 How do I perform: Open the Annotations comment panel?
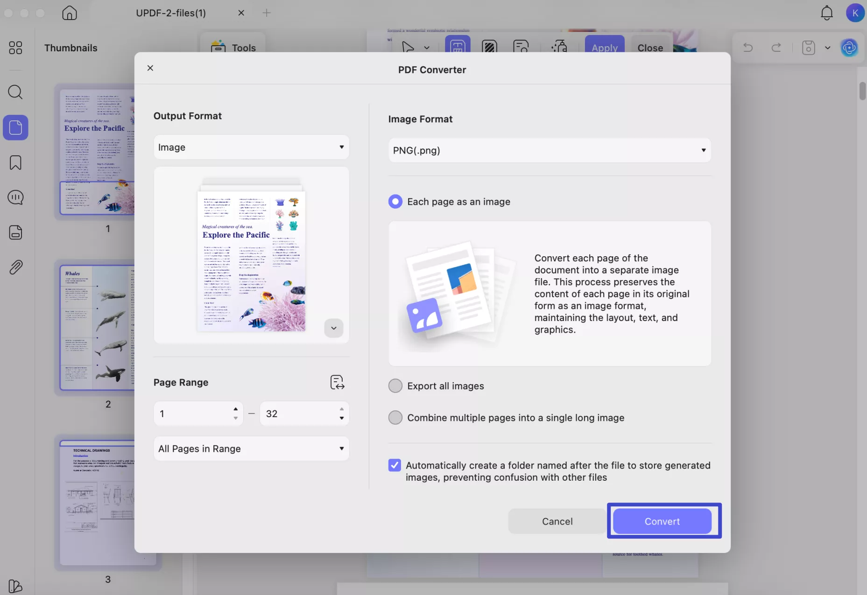15,197
